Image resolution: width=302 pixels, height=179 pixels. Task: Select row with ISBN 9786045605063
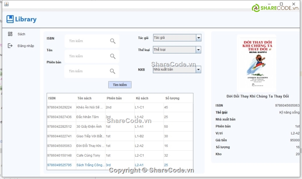120,146
